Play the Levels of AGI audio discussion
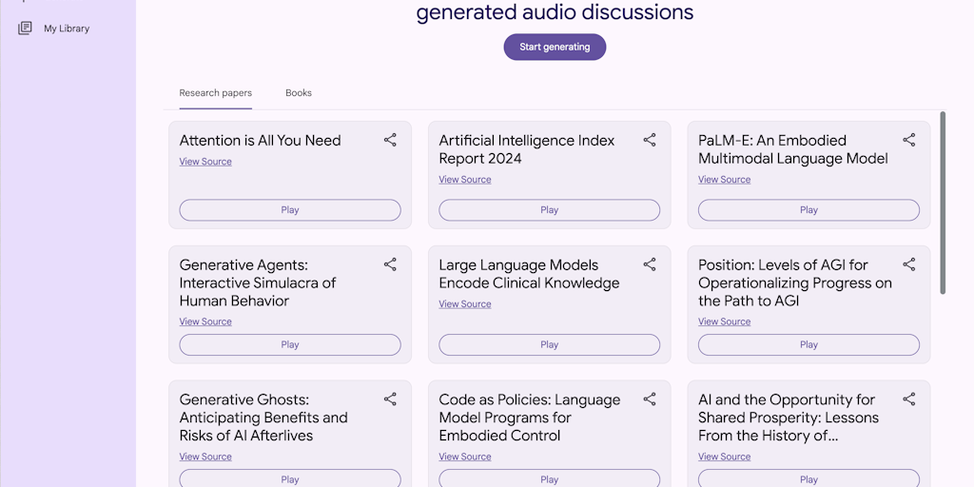The width and height of the screenshot is (974, 487). (808, 345)
